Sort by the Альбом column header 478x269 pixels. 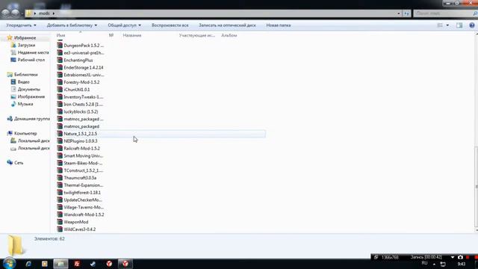(x=229, y=35)
